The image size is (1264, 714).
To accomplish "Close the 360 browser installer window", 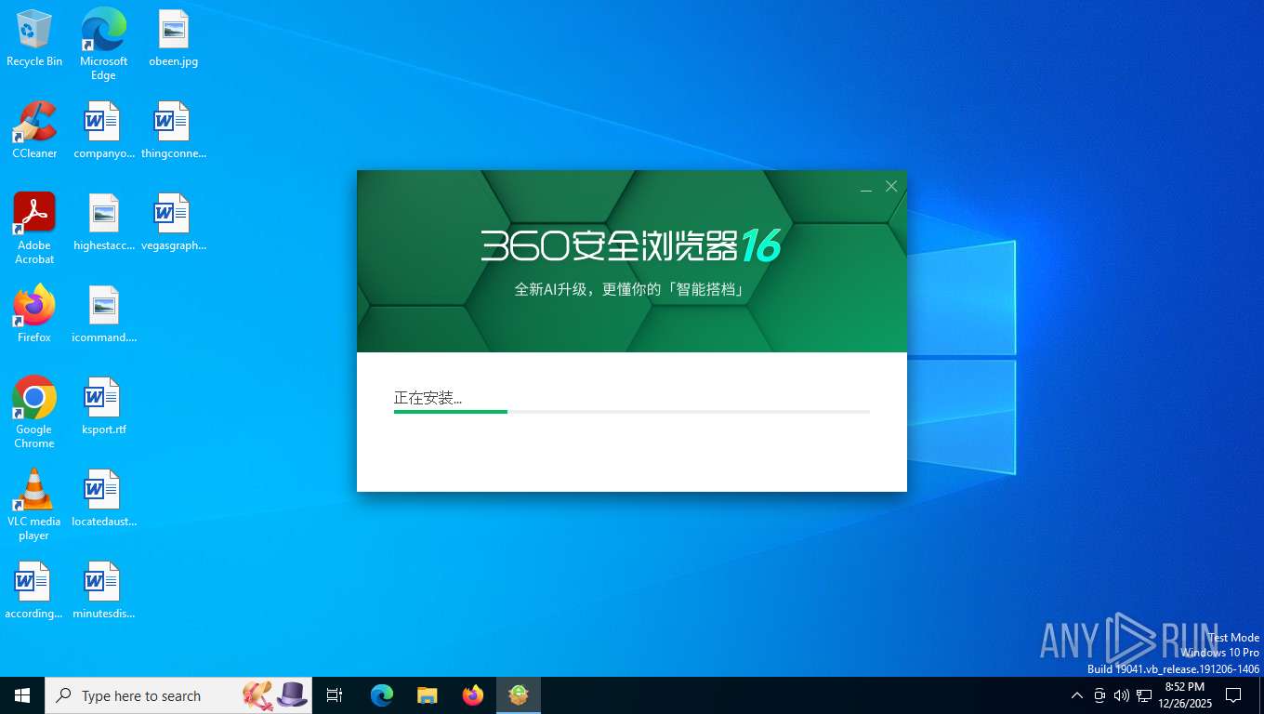I will (891, 187).
